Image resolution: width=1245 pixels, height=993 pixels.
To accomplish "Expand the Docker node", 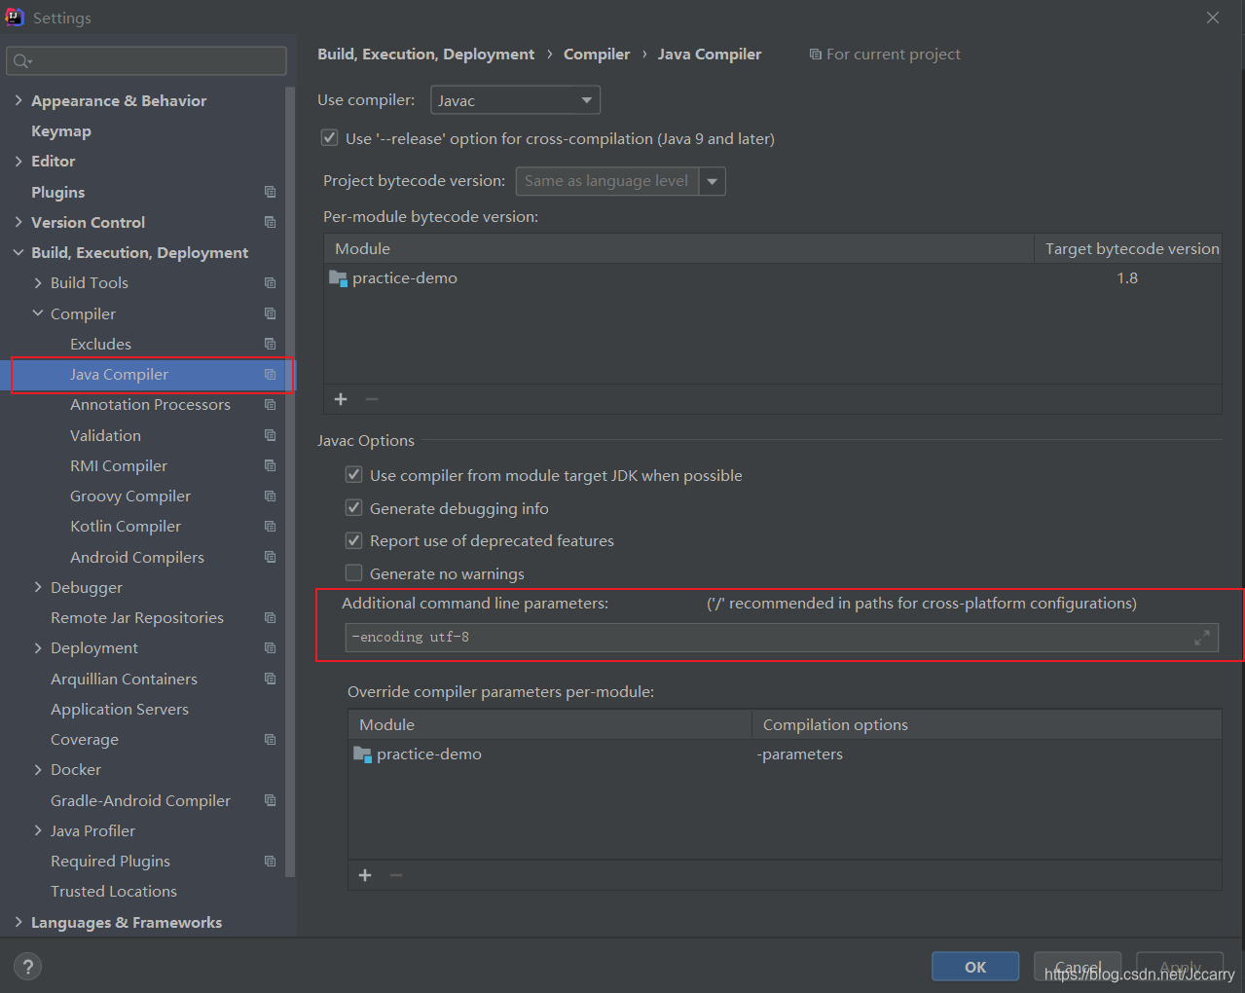I will click(38, 770).
